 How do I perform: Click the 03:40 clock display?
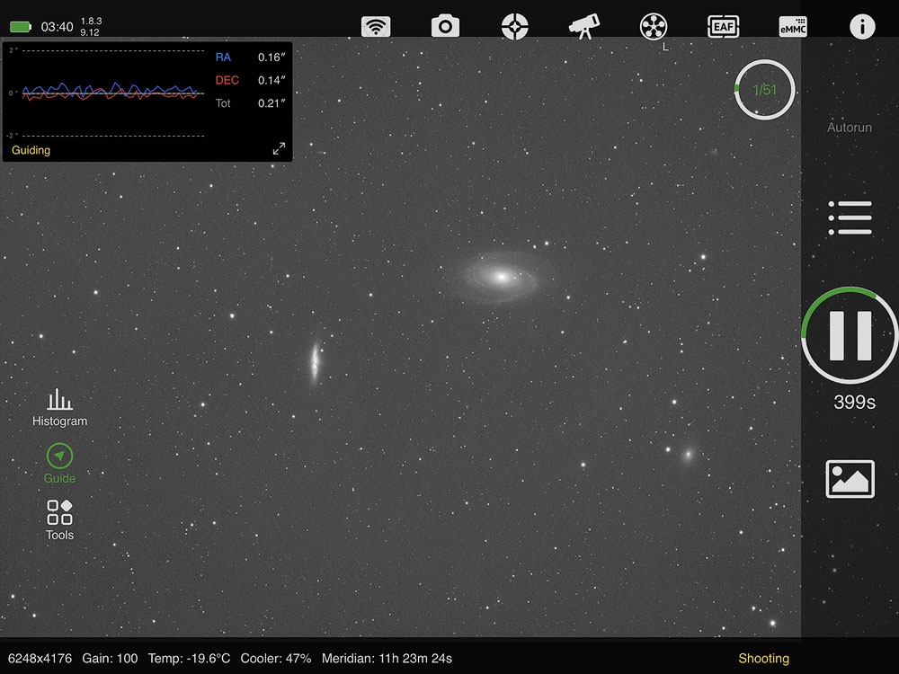tap(57, 27)
